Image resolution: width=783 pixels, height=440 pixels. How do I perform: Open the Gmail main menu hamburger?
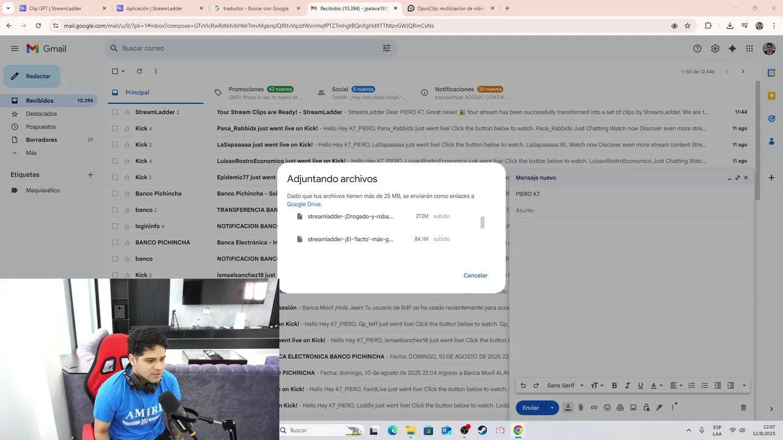coord(14,48)
